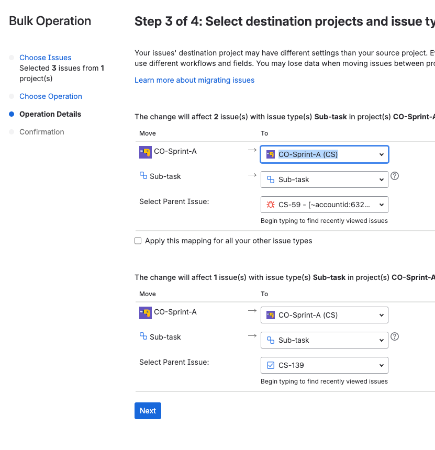Click the help icon beside the first Sub-task dropdown
The image size is (435, 450).
pyautogui.click(x=395, y=176)
